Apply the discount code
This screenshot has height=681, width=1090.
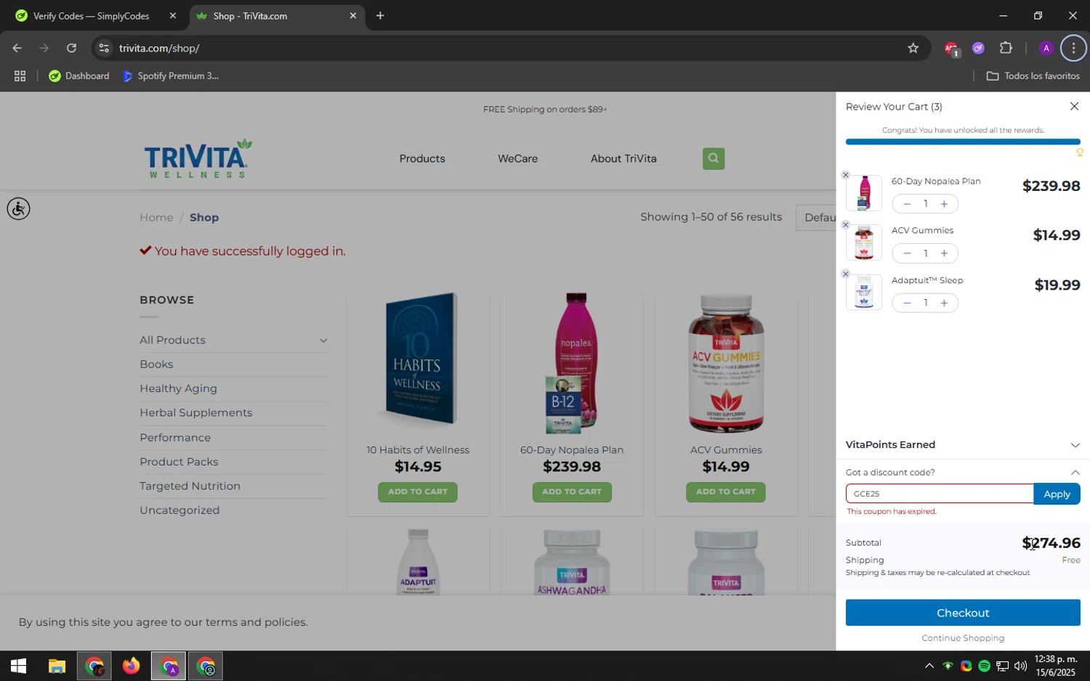1057,494
